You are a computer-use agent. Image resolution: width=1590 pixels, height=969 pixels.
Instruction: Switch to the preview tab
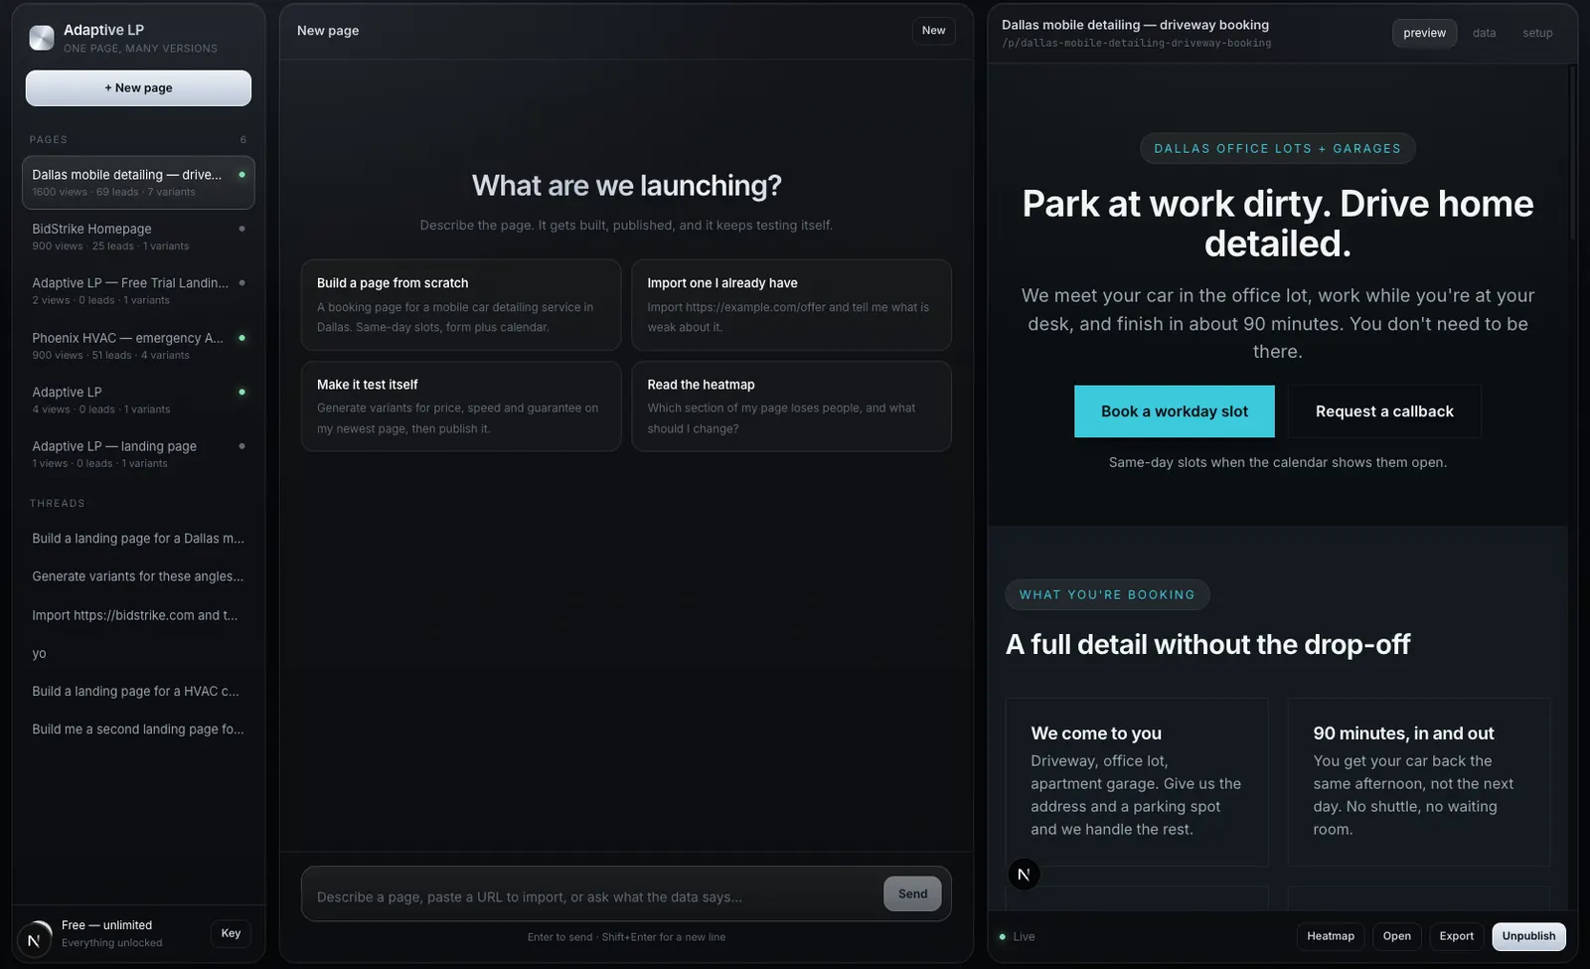click(1424, 33)
